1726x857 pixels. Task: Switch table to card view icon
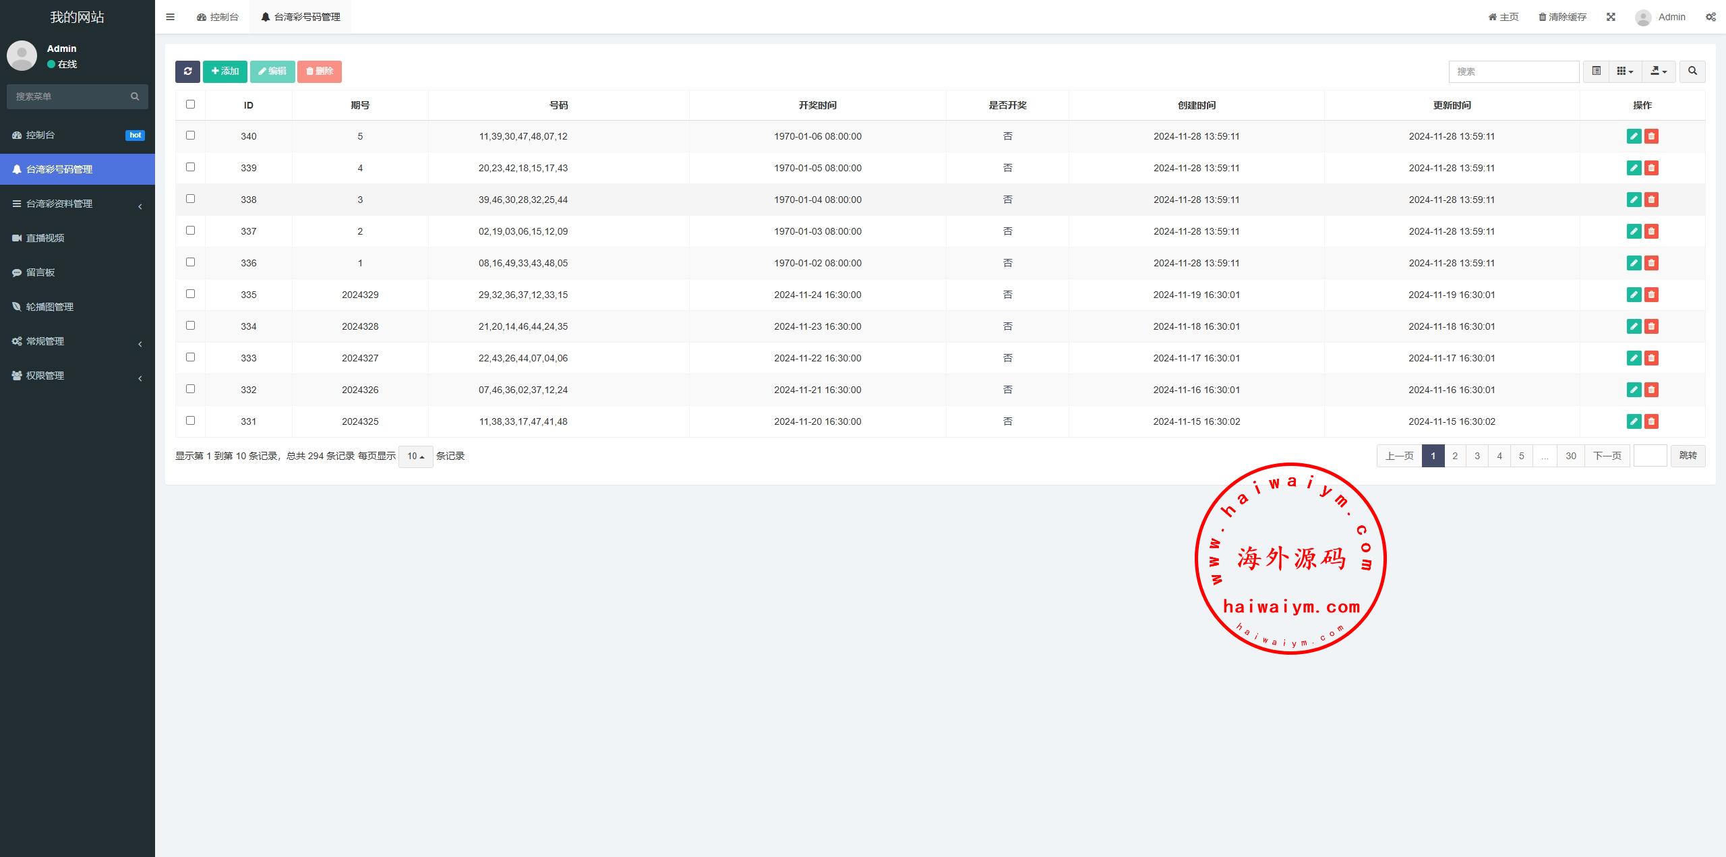1596,71
